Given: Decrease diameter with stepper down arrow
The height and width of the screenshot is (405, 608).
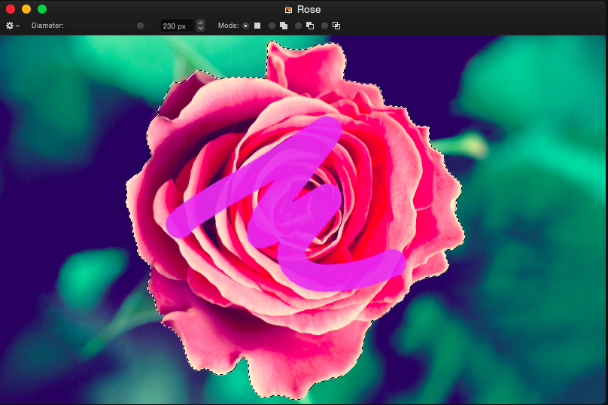Looking at the screenshot, I should point(200,29).
